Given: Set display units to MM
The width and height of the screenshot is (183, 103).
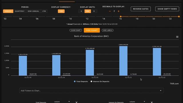Looking at the screenshot, I should [88, 11].
